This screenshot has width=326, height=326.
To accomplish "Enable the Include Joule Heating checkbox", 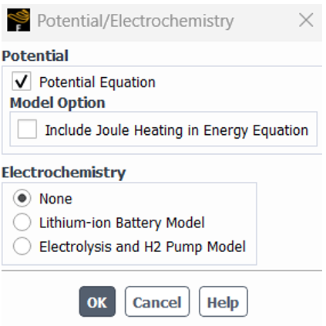I will pos(27,129).
